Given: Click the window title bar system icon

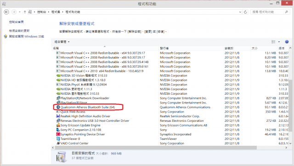Looking at the screenshot, I should pyautogui.click(x=4, y=4).
